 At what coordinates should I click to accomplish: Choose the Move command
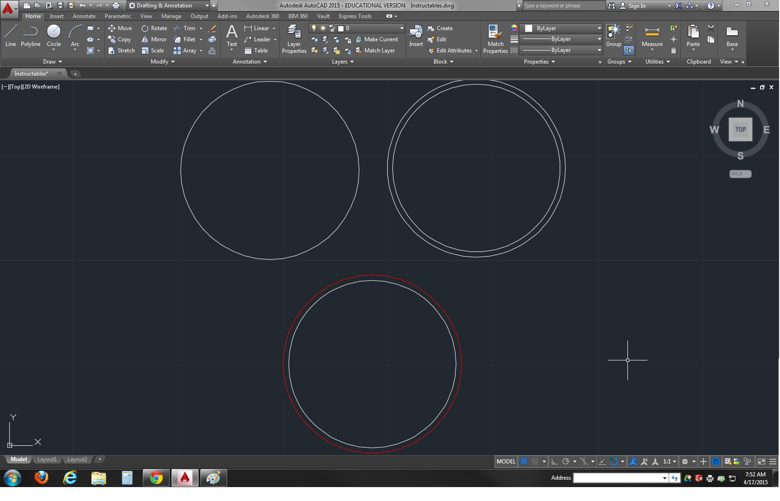click(x=120, y=28)
